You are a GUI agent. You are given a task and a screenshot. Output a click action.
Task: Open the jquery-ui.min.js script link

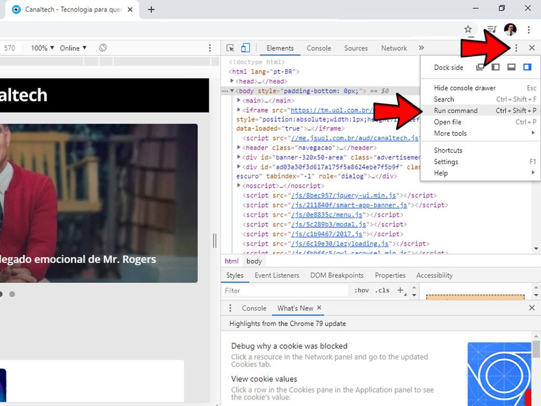[x=343, y=196]
